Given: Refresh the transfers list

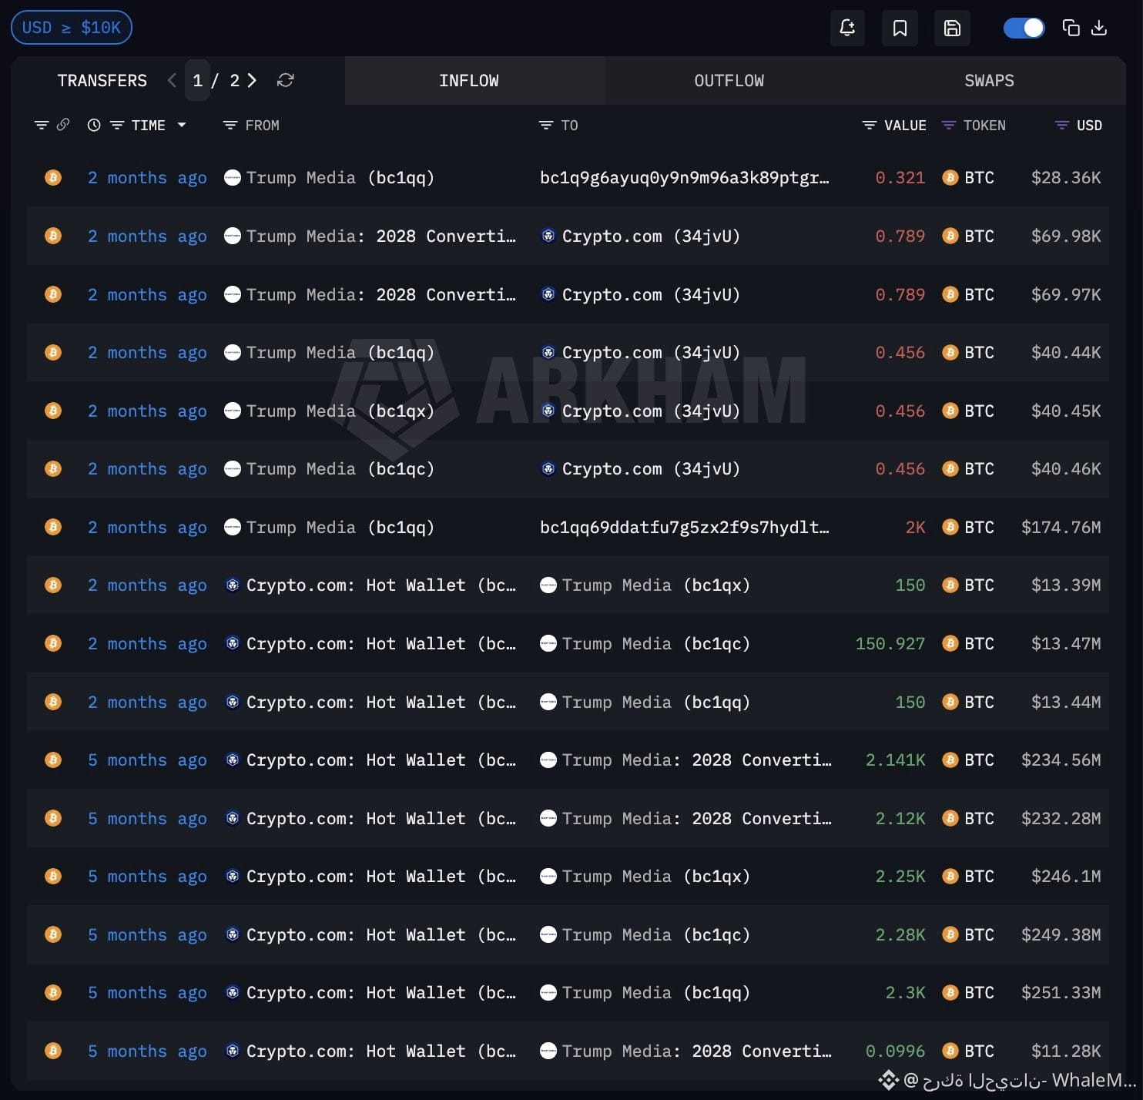Looking at the screenshot, I should coord(285,80).
